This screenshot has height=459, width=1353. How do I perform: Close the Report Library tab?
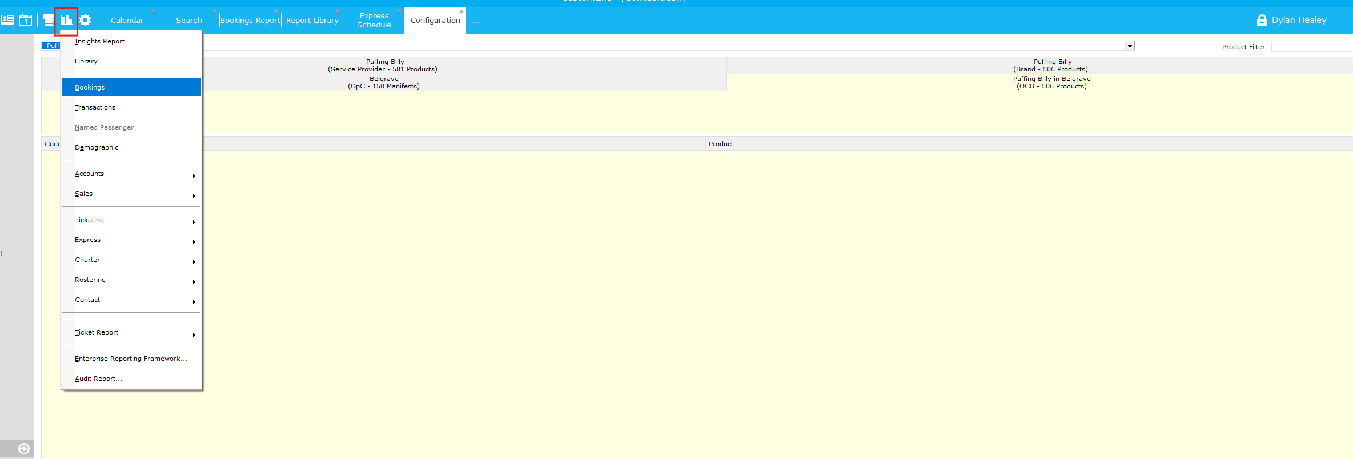338,11
